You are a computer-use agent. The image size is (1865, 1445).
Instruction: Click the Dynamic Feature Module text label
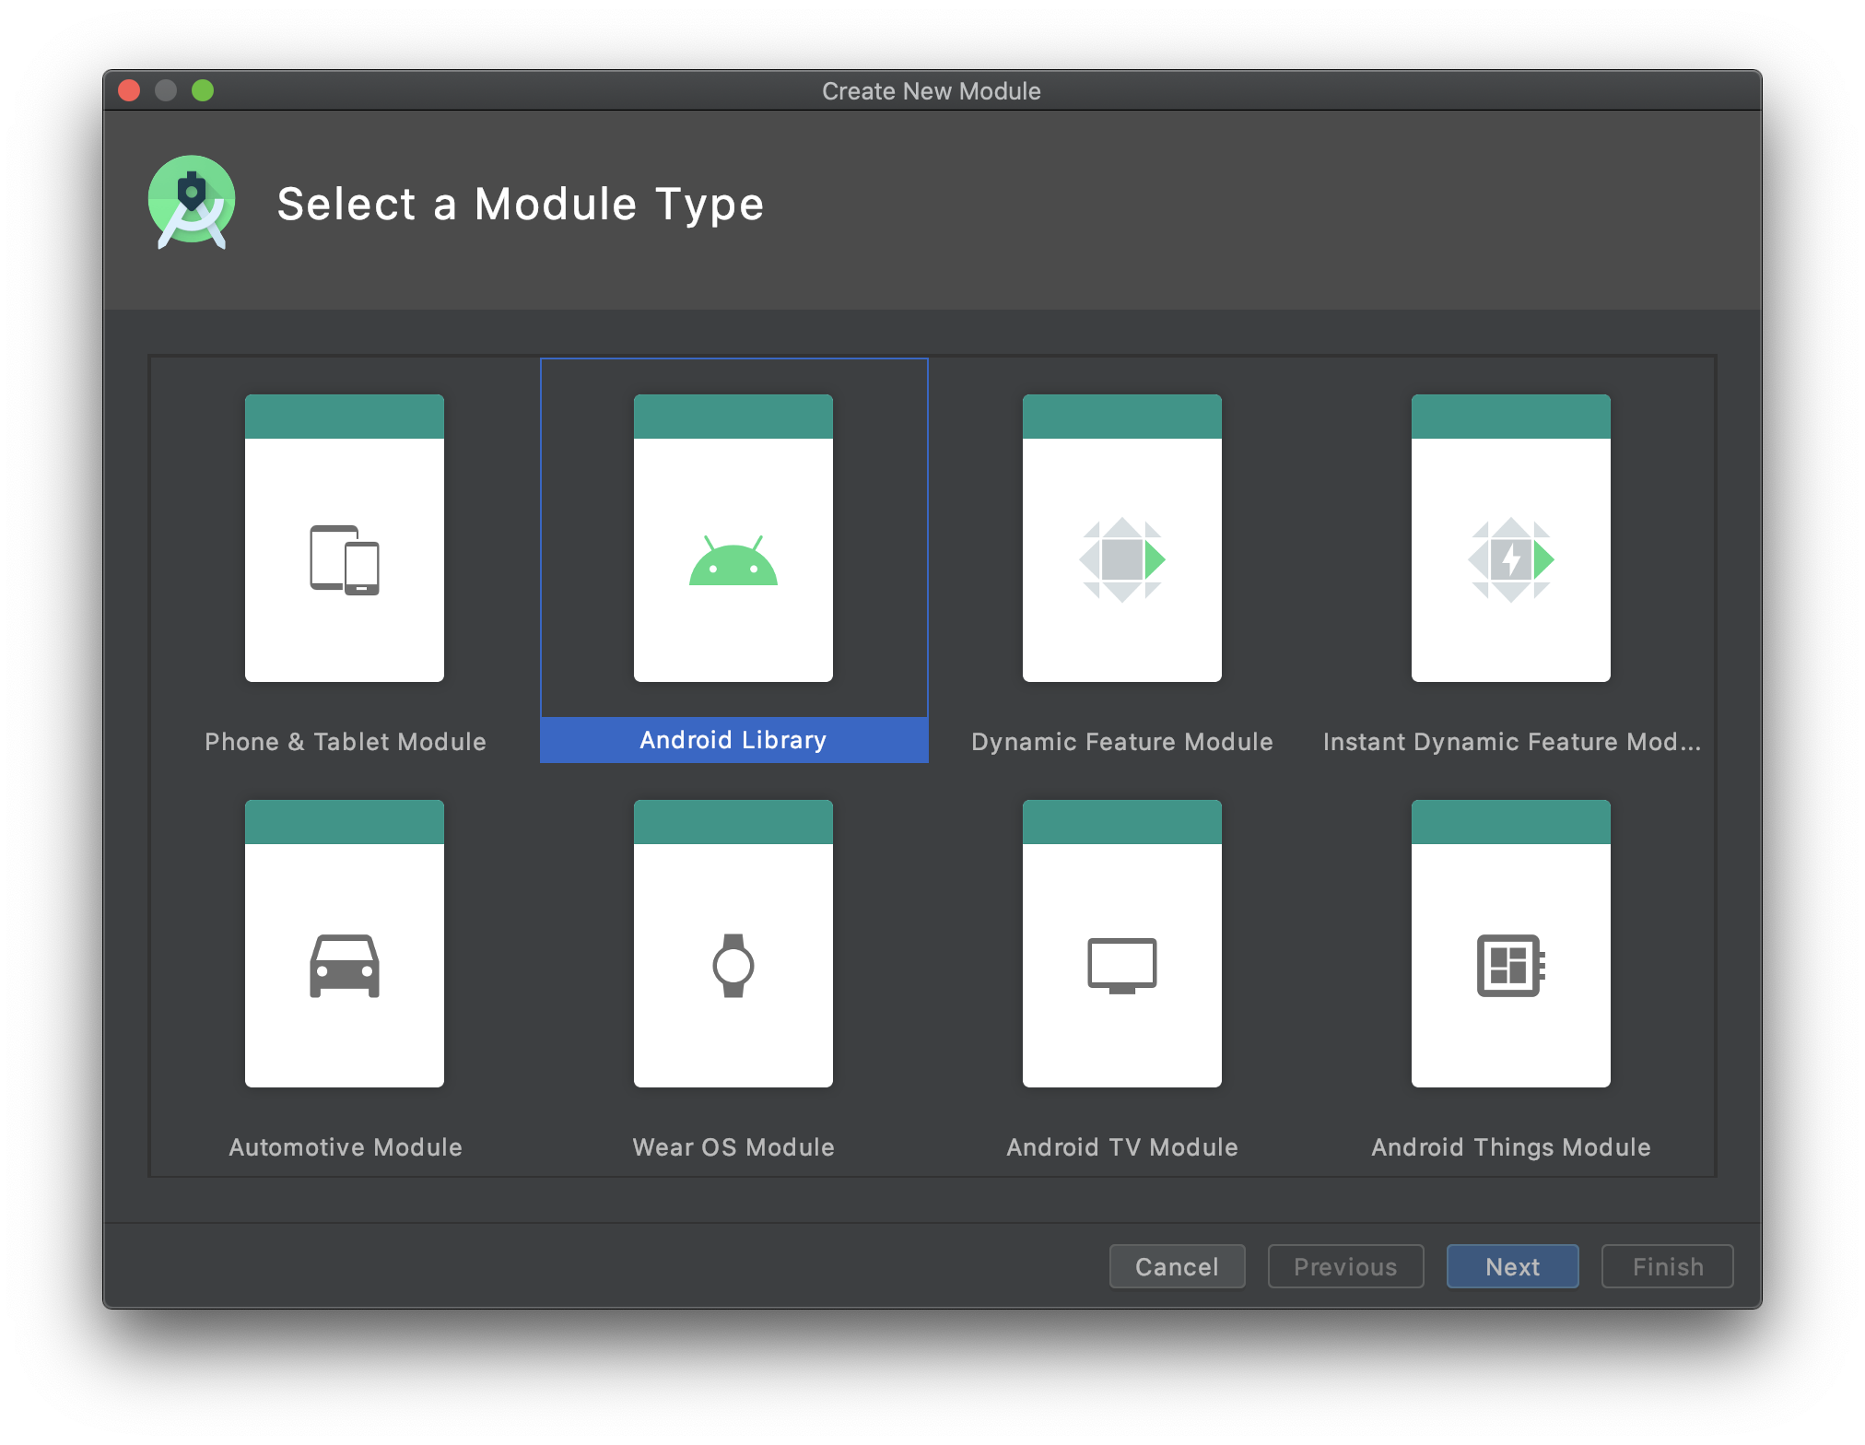point(1122,742)
